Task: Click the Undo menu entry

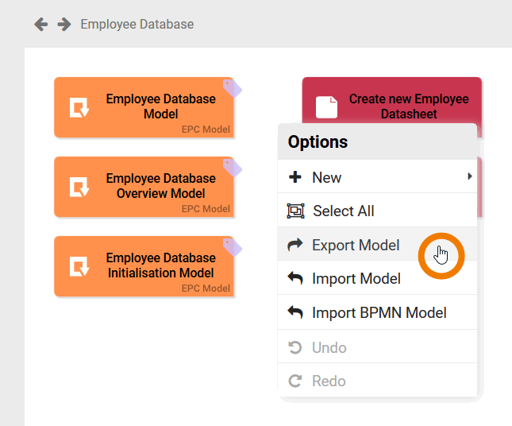Action: (329, 347)
